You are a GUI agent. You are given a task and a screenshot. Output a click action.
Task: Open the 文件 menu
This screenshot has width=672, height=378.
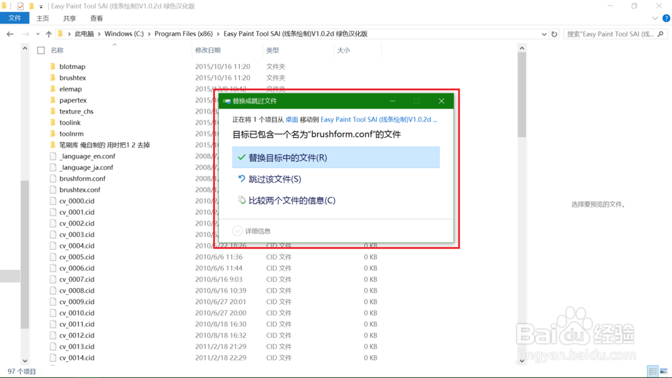[15, 18]
